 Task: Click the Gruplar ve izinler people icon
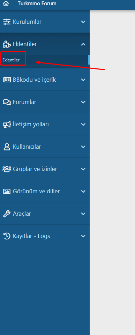[7, 169]
